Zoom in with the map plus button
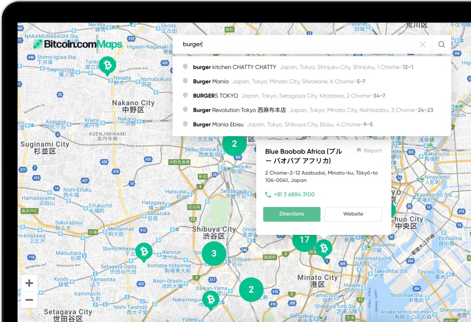471x322 pixels. [x=29, y=283]
